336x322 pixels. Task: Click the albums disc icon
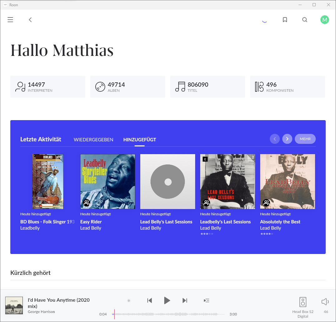[x=100, y=87]
